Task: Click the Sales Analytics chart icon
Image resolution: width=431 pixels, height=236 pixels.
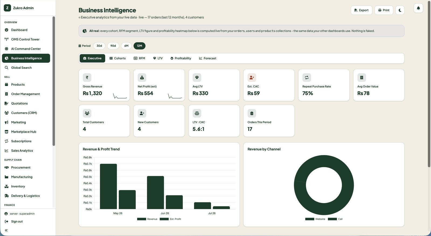Action: (x=6, y=151)
